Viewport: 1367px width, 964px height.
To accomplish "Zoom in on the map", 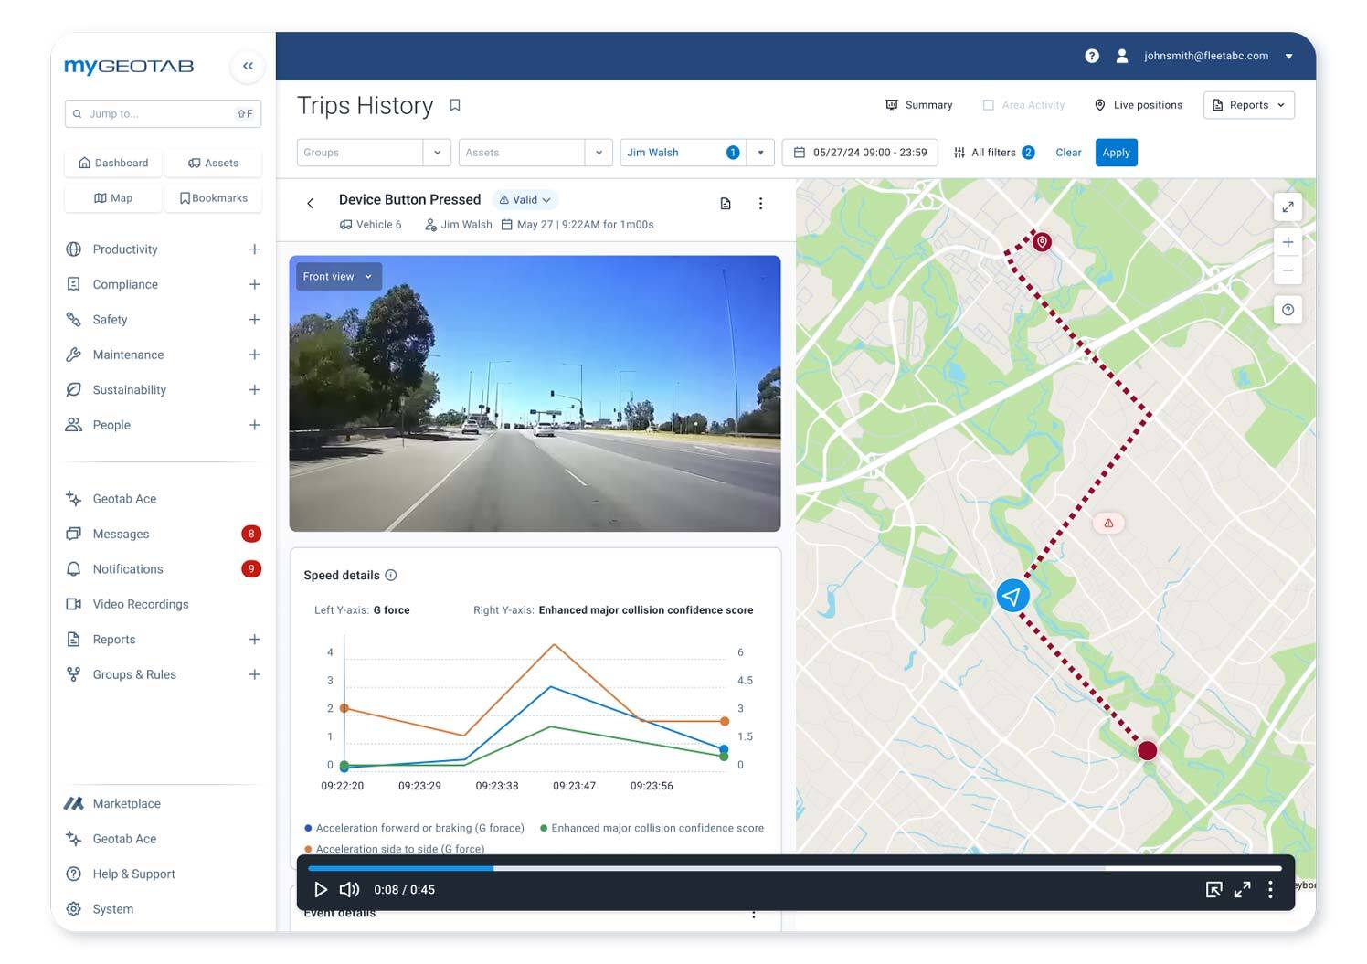I will tap(1288, 242).
